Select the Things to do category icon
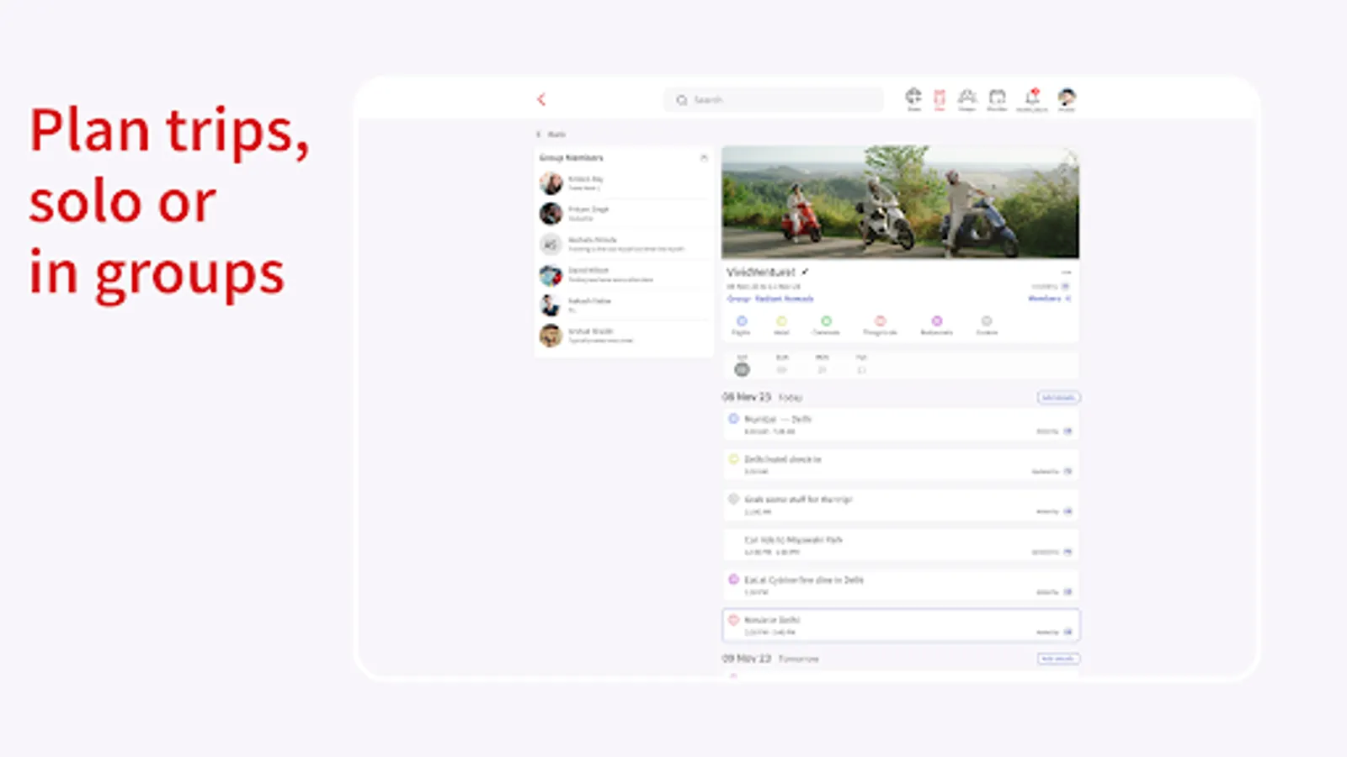1347x757 pixels. point(881,320)
